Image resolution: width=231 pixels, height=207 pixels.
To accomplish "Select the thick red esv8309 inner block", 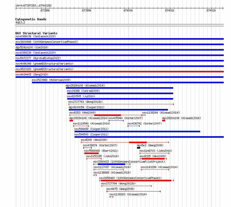I will click(x=138, y=142).
